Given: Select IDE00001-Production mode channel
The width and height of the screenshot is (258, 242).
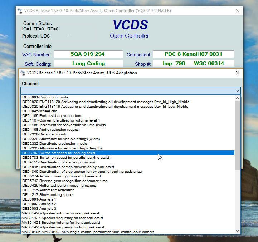Looking at the screenshot, I should click(x=45, y=97).
